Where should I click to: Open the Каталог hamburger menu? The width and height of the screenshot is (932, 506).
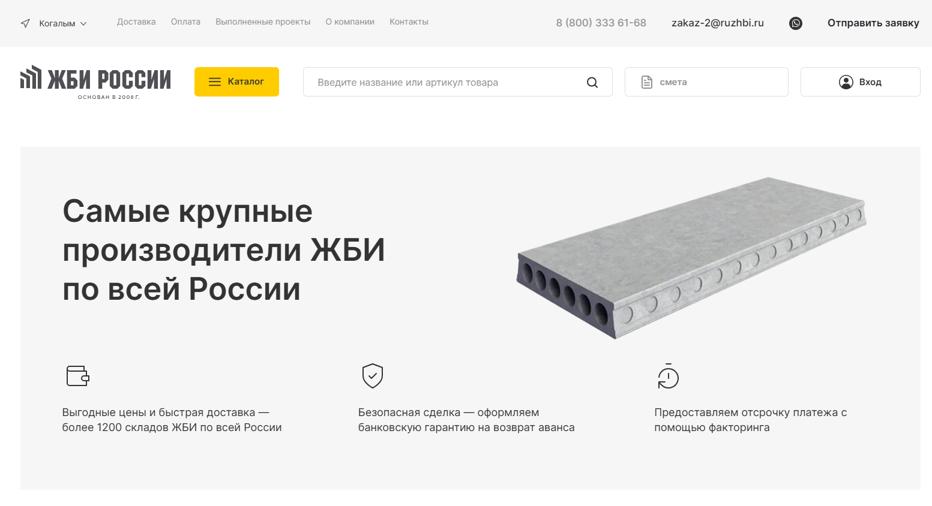click(x=236, y=82)
